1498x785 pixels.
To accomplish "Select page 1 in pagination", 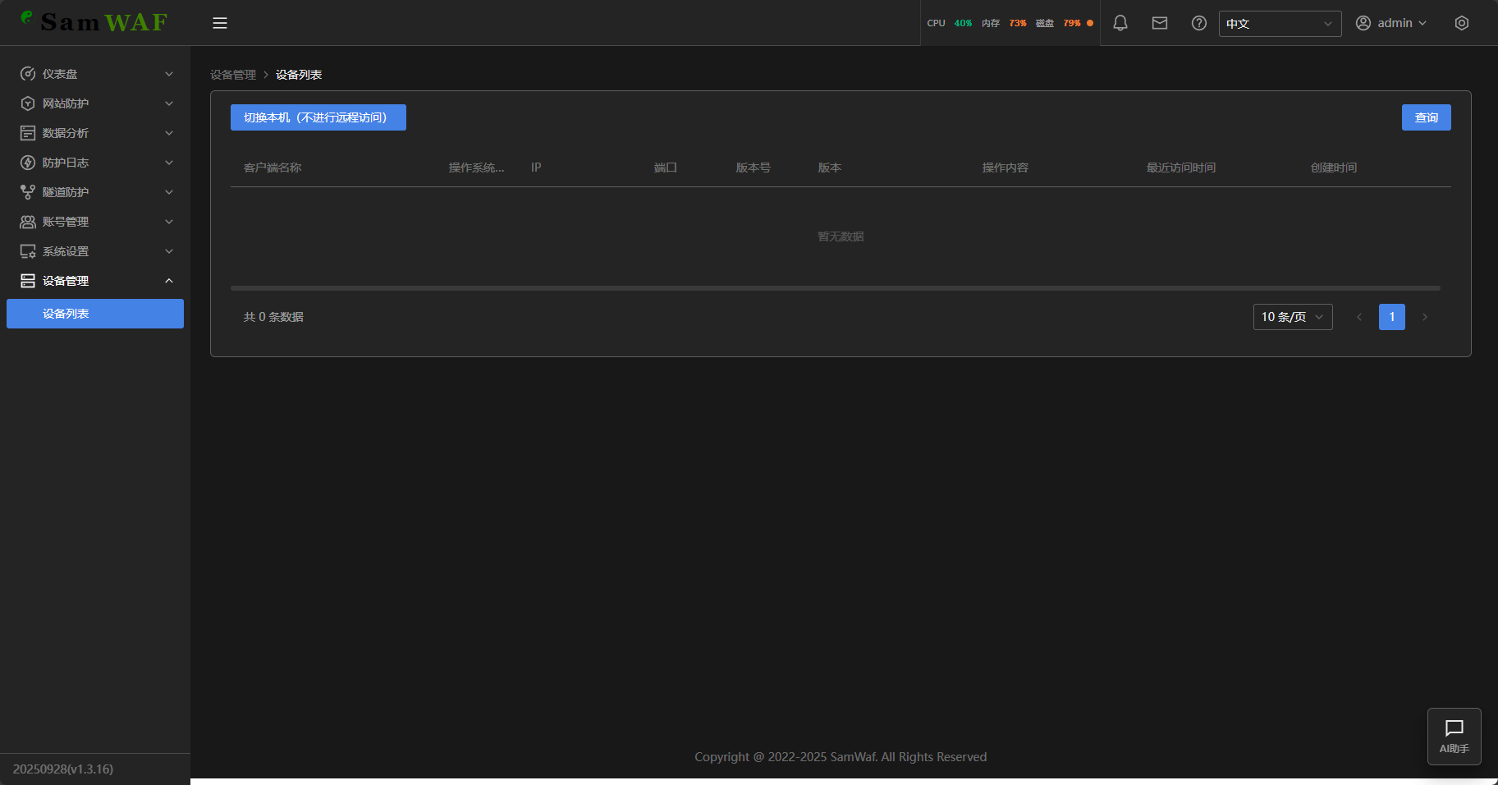I will [x=1391, y=317].
